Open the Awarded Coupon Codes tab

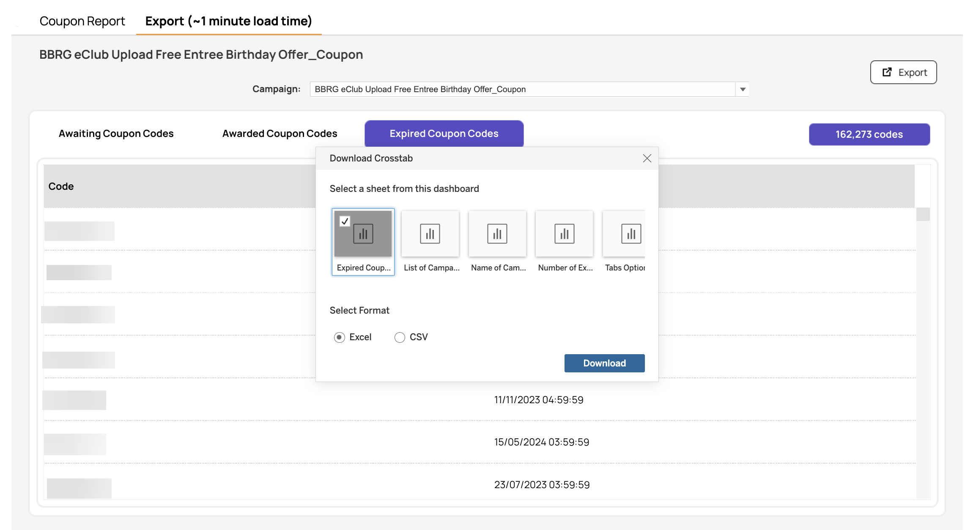[x=280, y=134]
